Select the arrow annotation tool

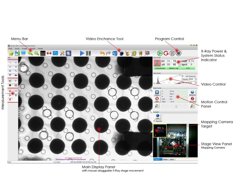coord(16,71)
